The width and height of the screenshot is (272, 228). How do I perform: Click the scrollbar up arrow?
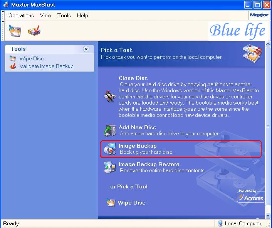[x=268, y=44]
